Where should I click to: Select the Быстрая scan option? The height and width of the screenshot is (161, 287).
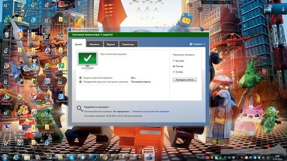click(x=178, y=61)
